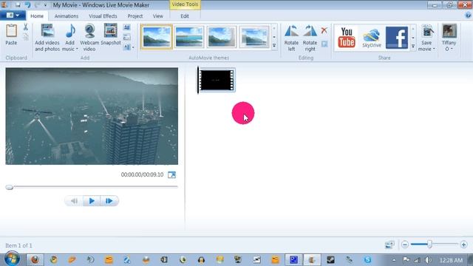Viewport: 473px width, 266px height.
Task: View the preview in full screen
Action: tap(171, 174)
